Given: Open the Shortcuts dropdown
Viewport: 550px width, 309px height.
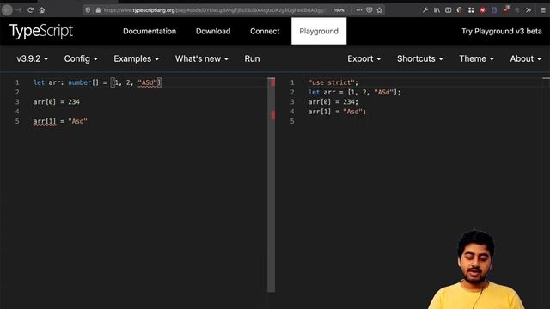Looking at the screenshot, I should (x=420, y=58).
